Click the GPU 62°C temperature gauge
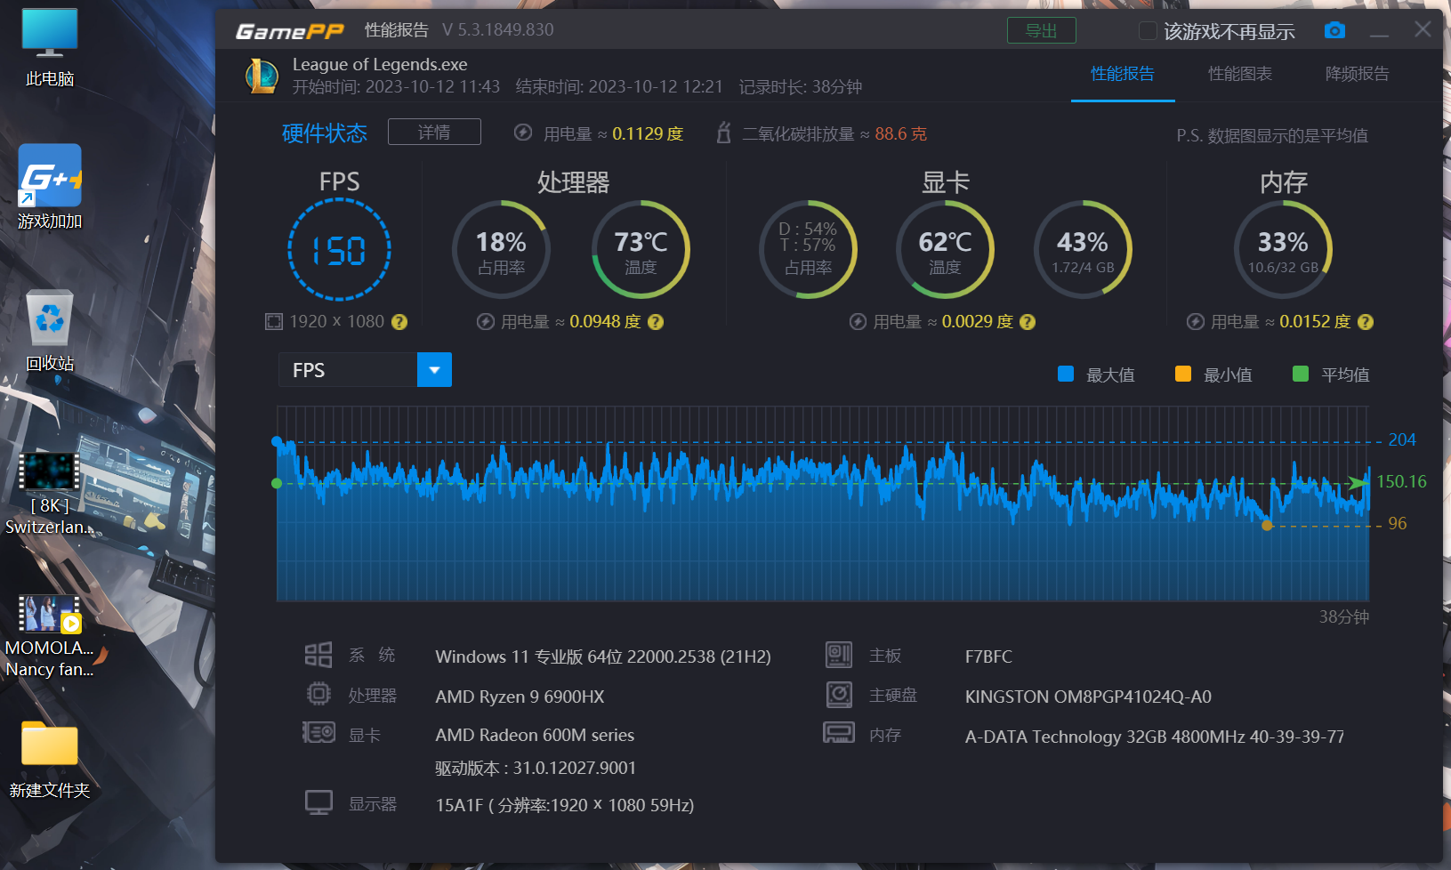Screen dimensions: 1451x870 945,250
